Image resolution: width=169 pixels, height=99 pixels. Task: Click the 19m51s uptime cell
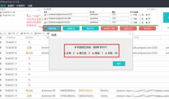[x=104, y=91]
